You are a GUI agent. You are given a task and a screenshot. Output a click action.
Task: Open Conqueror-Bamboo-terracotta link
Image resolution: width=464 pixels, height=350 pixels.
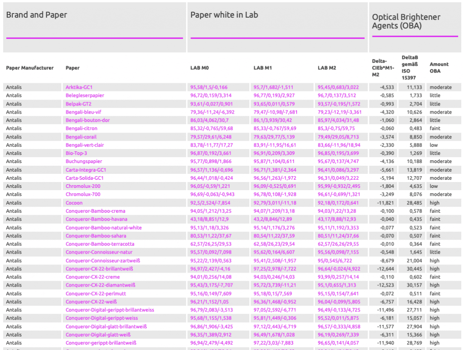click(x=100, y=244)
